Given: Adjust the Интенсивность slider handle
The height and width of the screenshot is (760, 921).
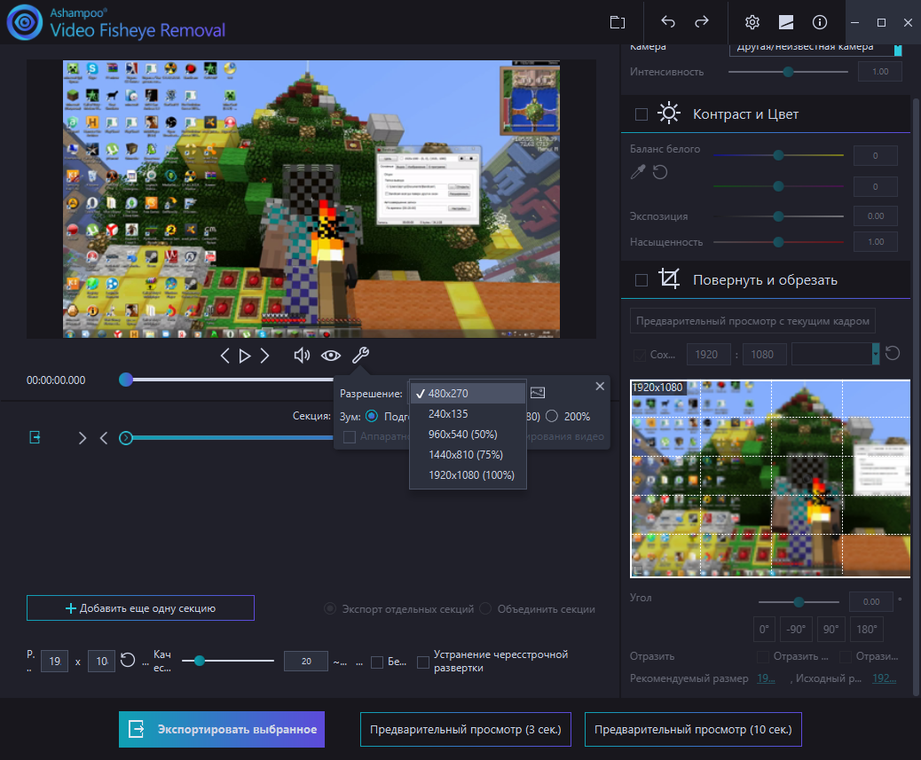Looking at the screenshot, I should pyautogui.click(x=788, y=72).
